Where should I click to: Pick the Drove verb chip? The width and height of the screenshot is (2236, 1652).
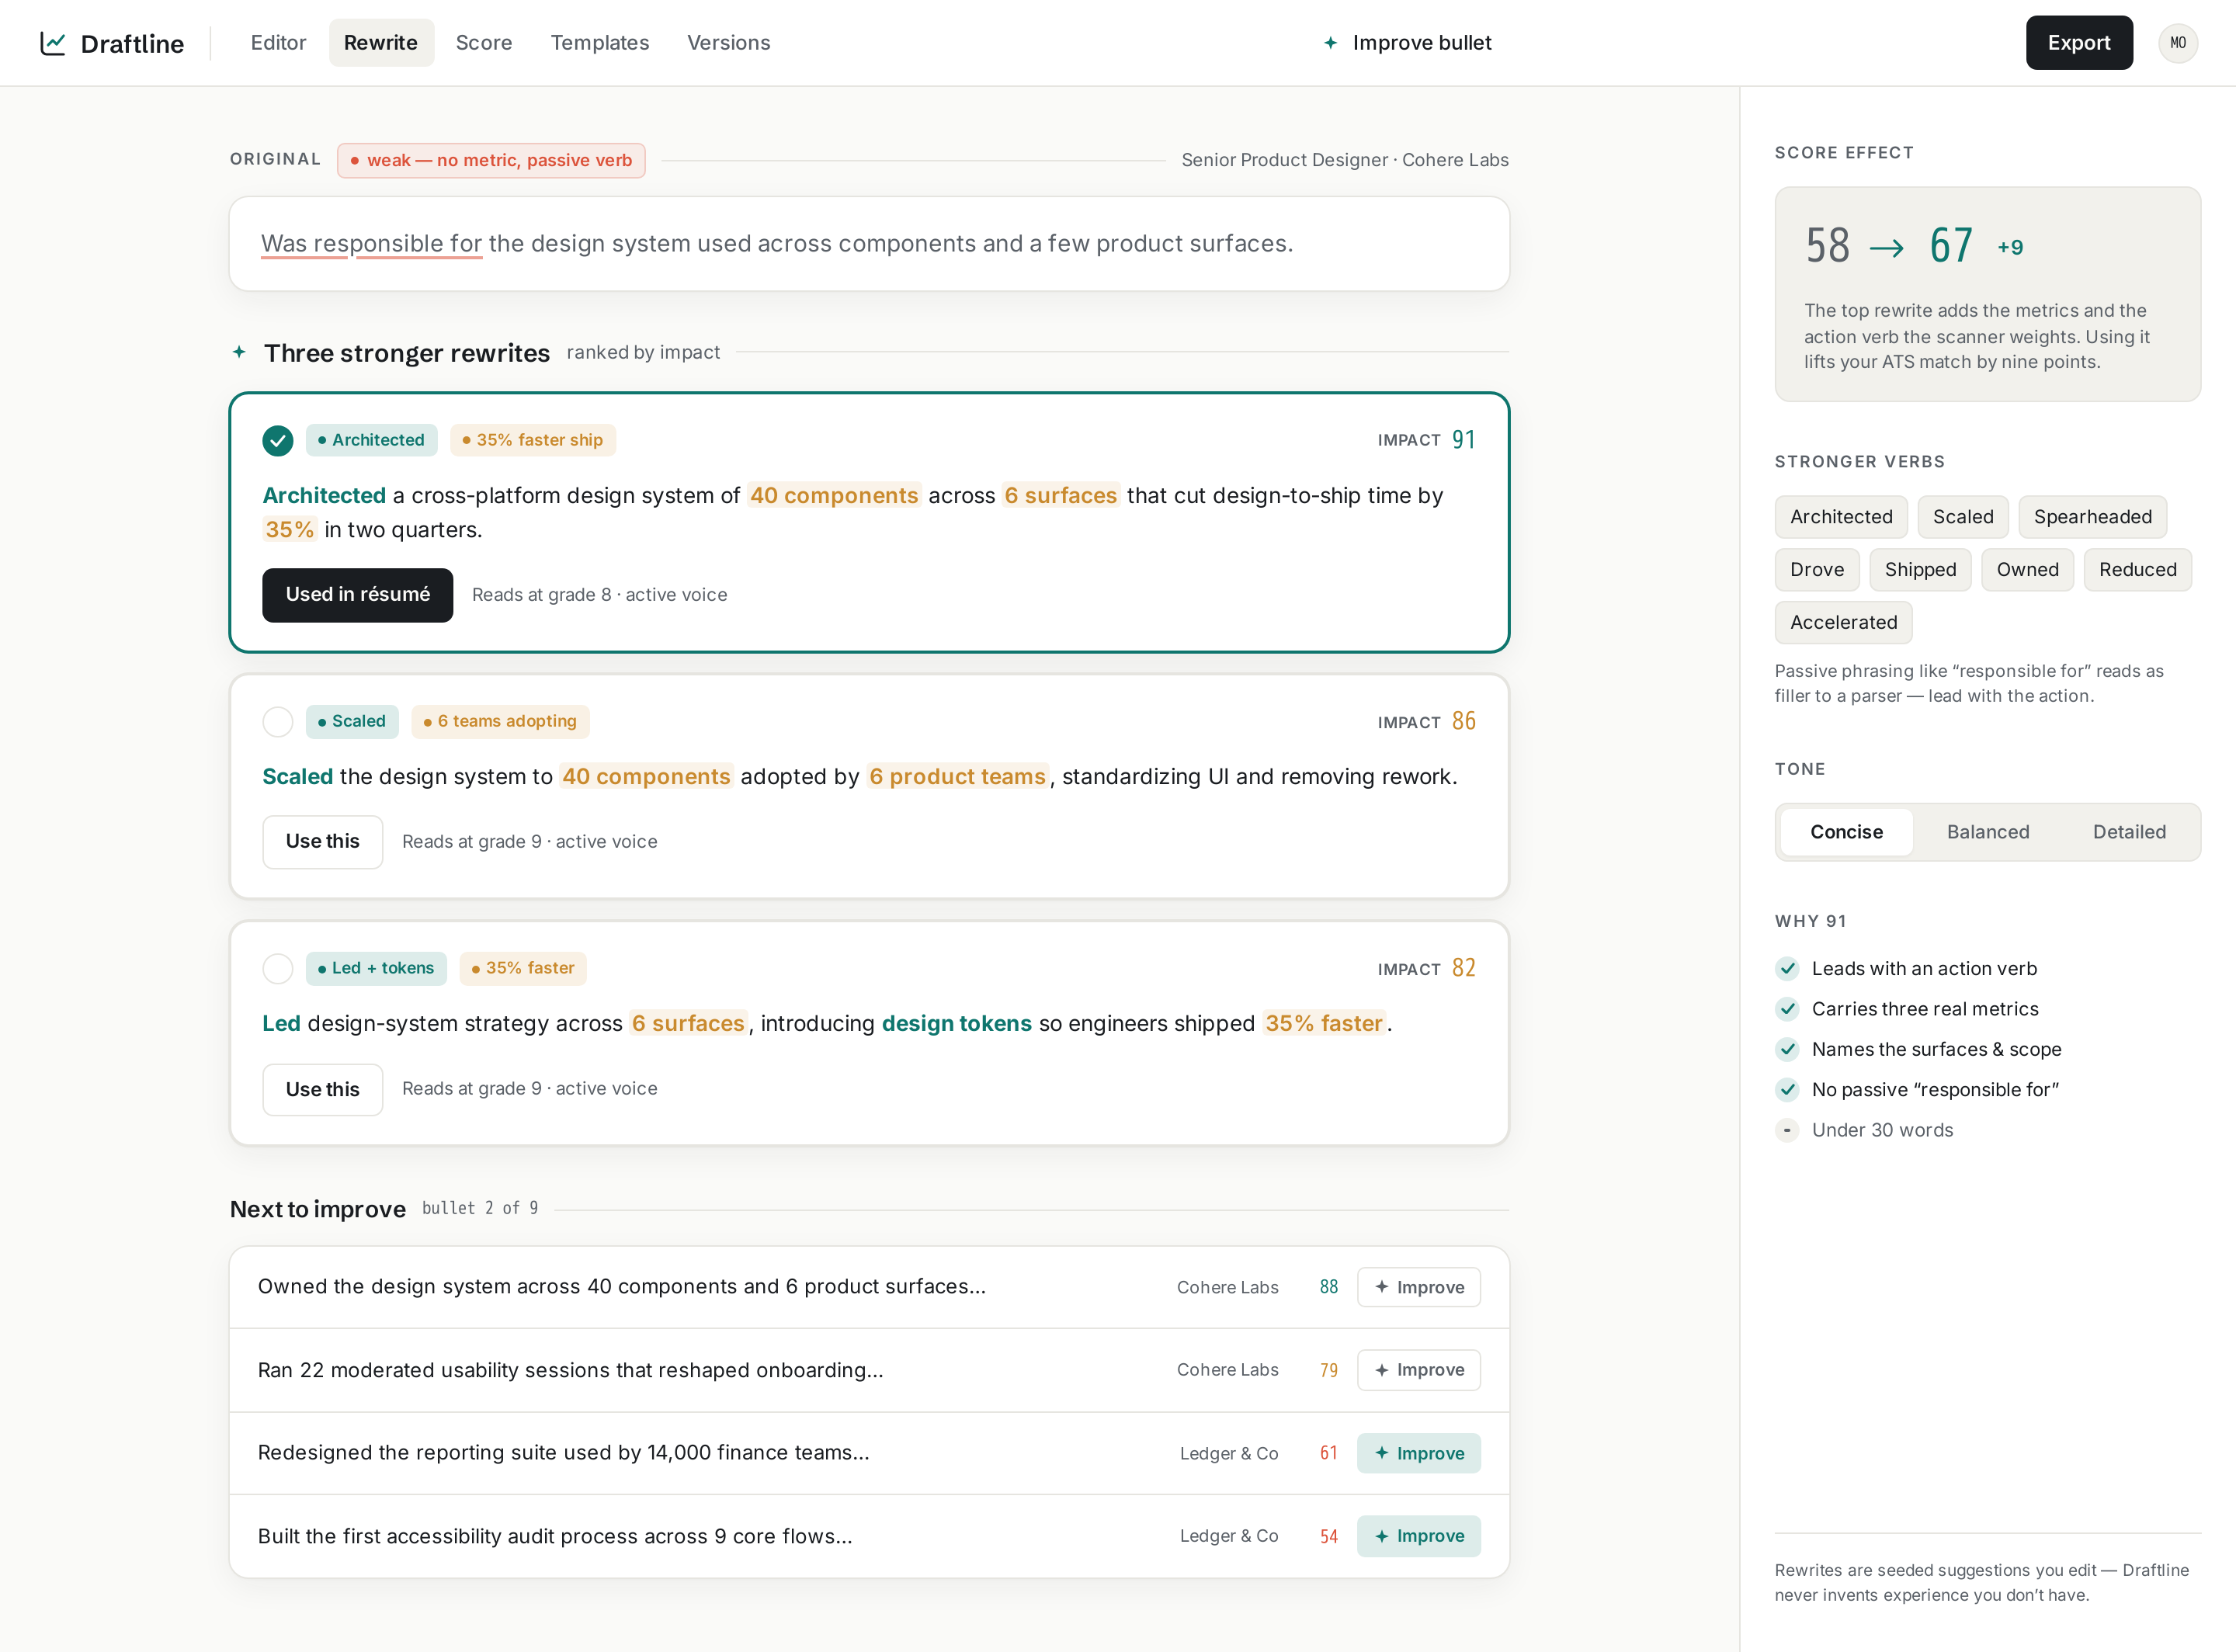tap(1817, 570)
